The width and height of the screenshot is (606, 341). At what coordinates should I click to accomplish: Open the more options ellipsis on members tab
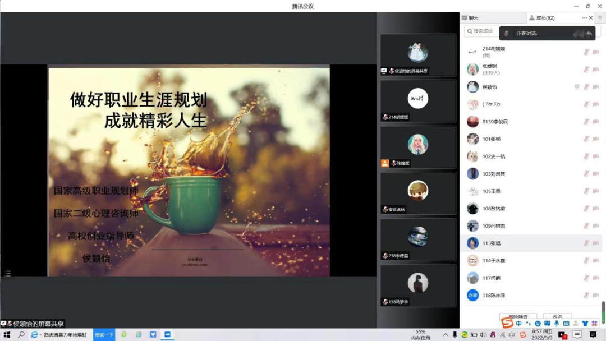pos(585,18)
